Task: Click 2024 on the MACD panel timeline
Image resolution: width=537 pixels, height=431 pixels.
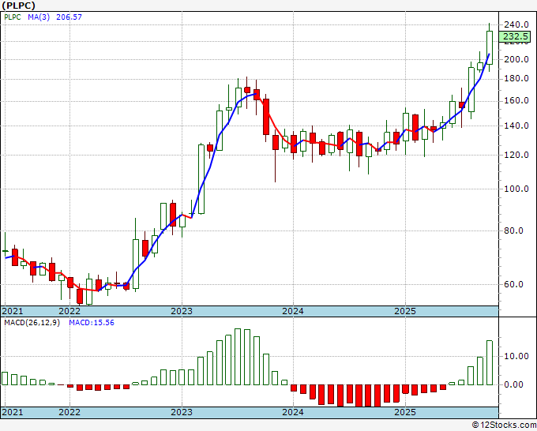Action: click(293, 412)
